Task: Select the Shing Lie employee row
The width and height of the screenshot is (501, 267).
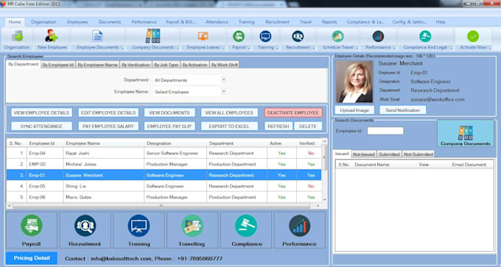Action: [x=164, y=186]
